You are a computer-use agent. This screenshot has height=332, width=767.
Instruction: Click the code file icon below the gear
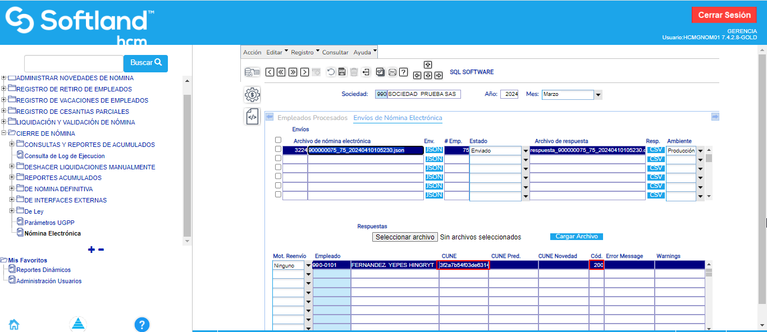coord(253,117)
